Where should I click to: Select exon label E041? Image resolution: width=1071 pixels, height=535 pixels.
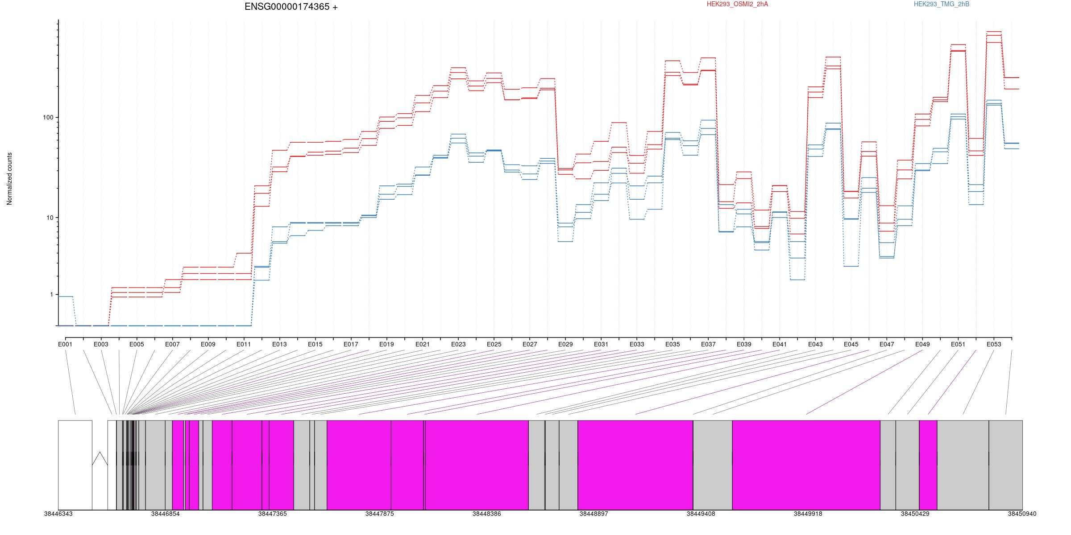pyautogui.click(x=780, y=345)
